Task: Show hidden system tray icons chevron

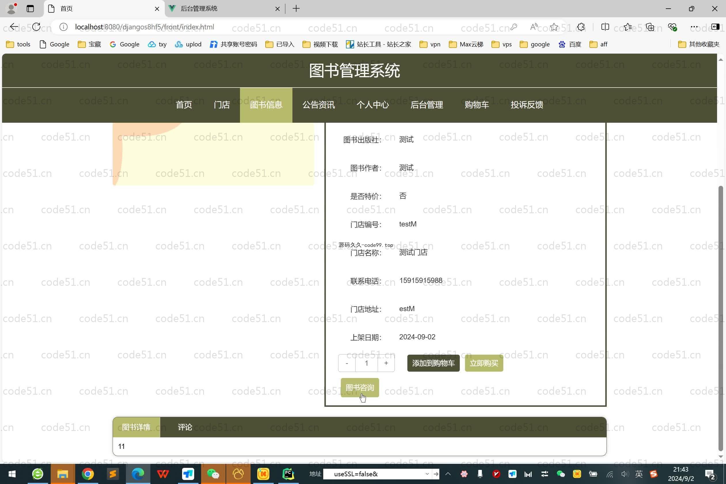Action: (448, 474)
